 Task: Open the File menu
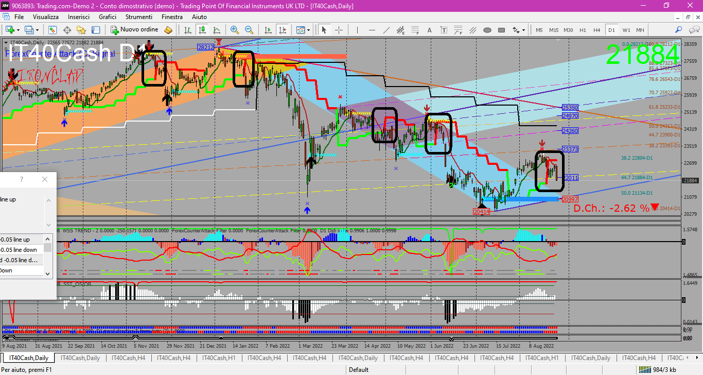pos(19,16)
